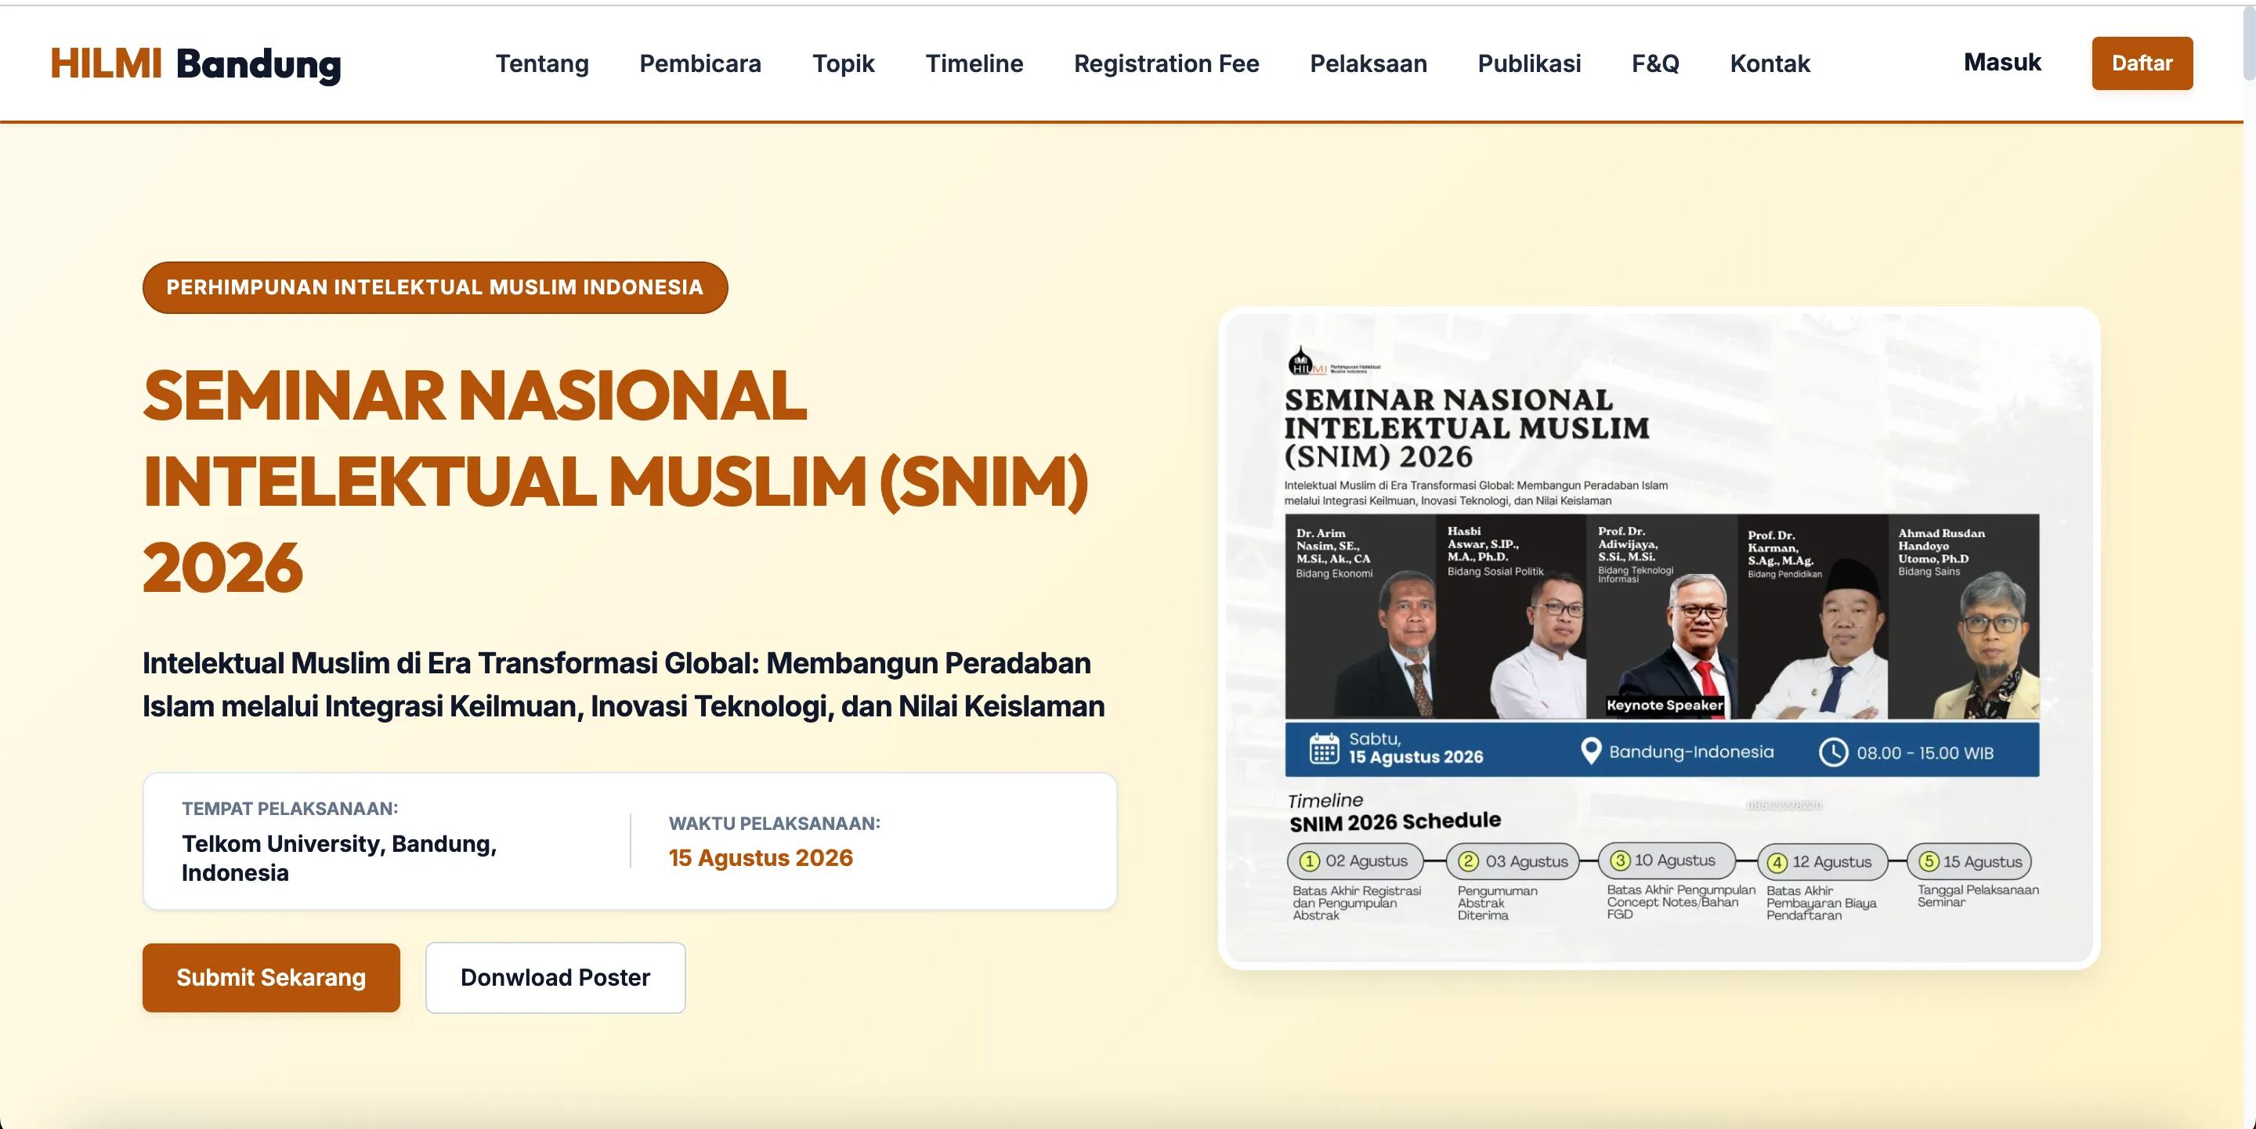2256x1129 pixels.
Task: Click timeline step 4 '12 Agustus'
Action: tap(1823, 862)
